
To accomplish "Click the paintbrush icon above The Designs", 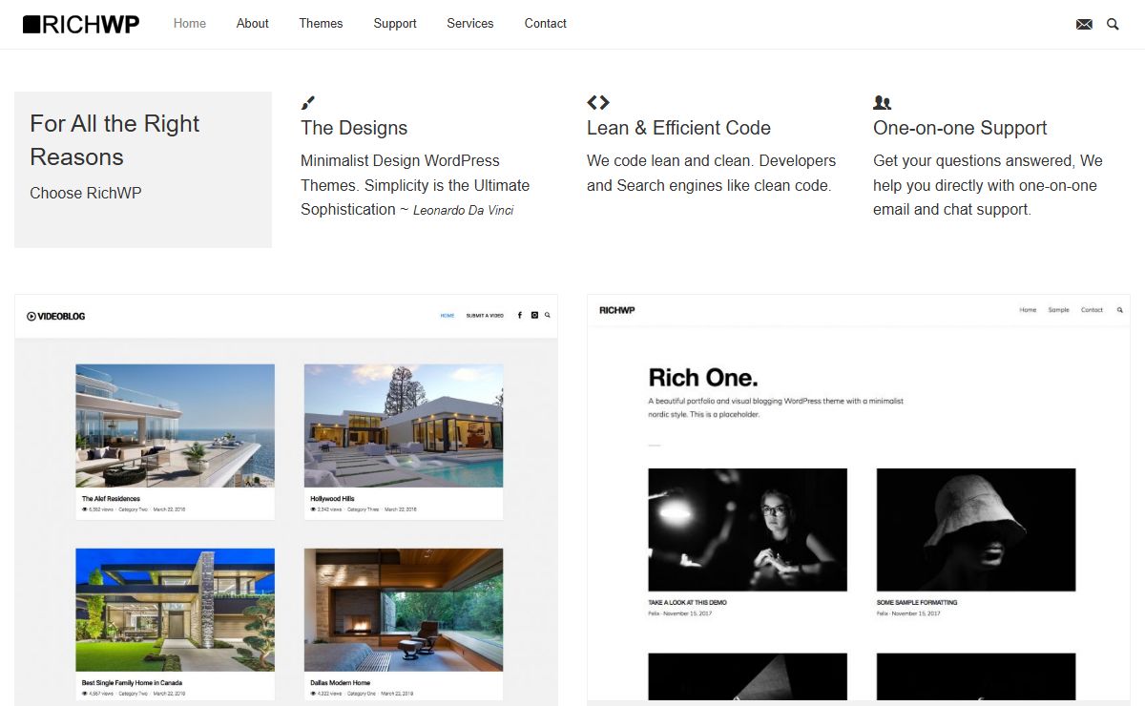I will point(307,102).
